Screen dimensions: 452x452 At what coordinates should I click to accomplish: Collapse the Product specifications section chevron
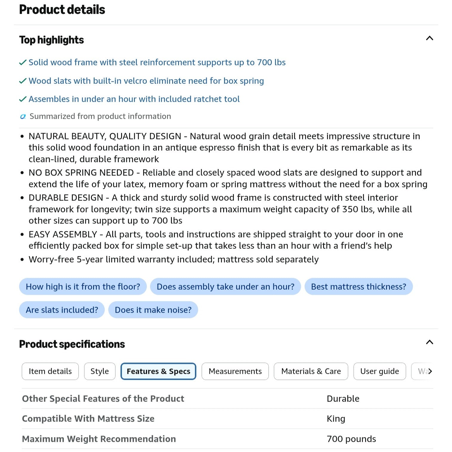[x=429, y=342]
